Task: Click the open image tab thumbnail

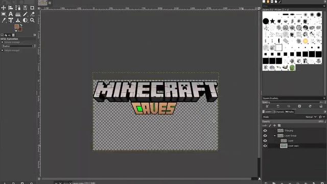Action: pos(42,3)
